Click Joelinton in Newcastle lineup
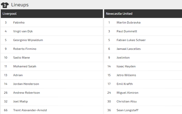 pos(123,58)
